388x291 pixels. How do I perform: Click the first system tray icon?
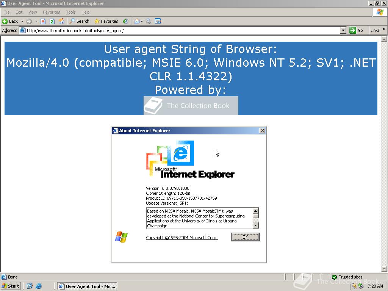tap(354, 286)
